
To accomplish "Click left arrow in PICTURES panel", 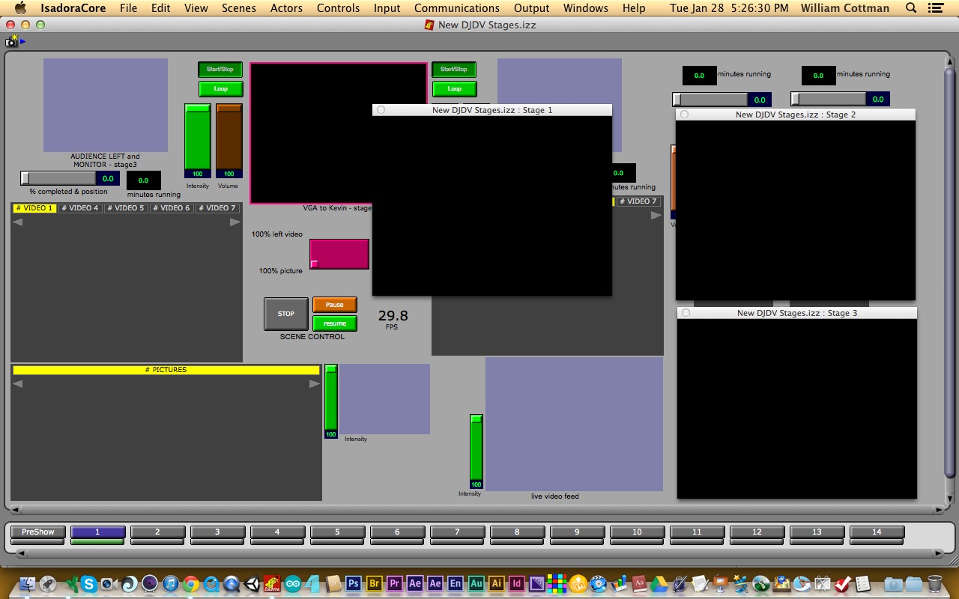I will point(18,384).
